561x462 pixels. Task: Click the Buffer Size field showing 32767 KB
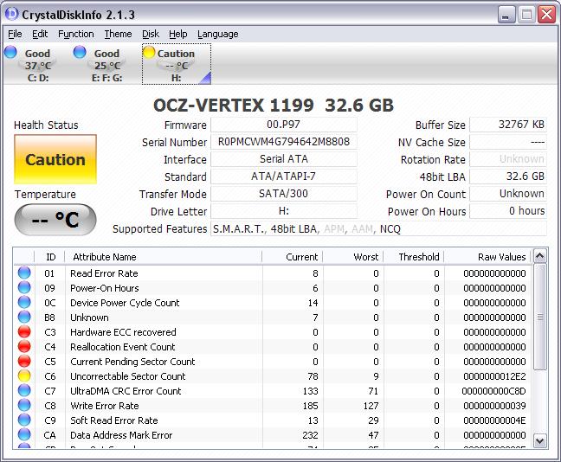(508, 125)
